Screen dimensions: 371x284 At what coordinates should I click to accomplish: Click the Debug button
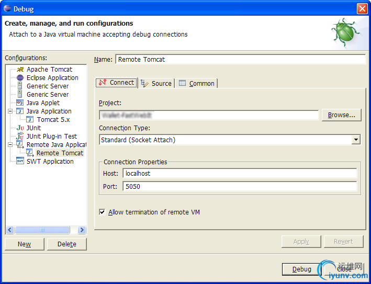[x=302, y=269]
